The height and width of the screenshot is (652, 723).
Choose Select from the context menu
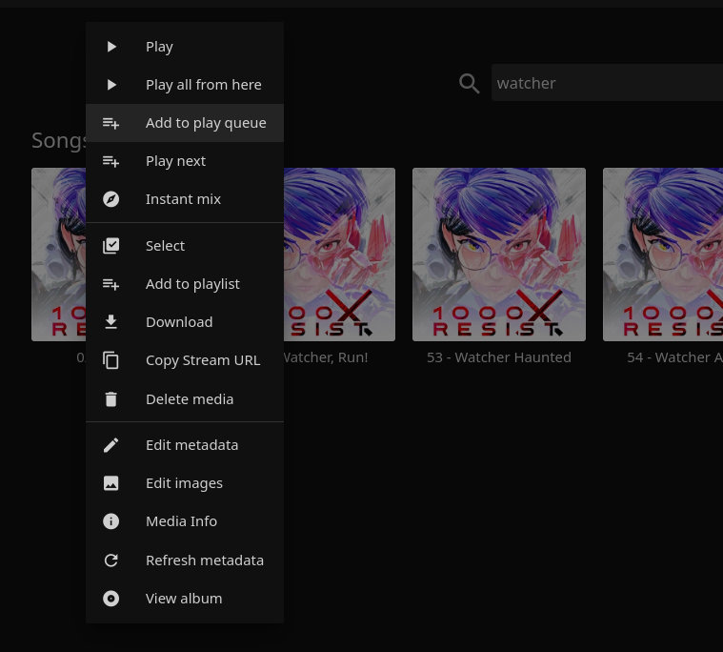[x=165, y=246]
